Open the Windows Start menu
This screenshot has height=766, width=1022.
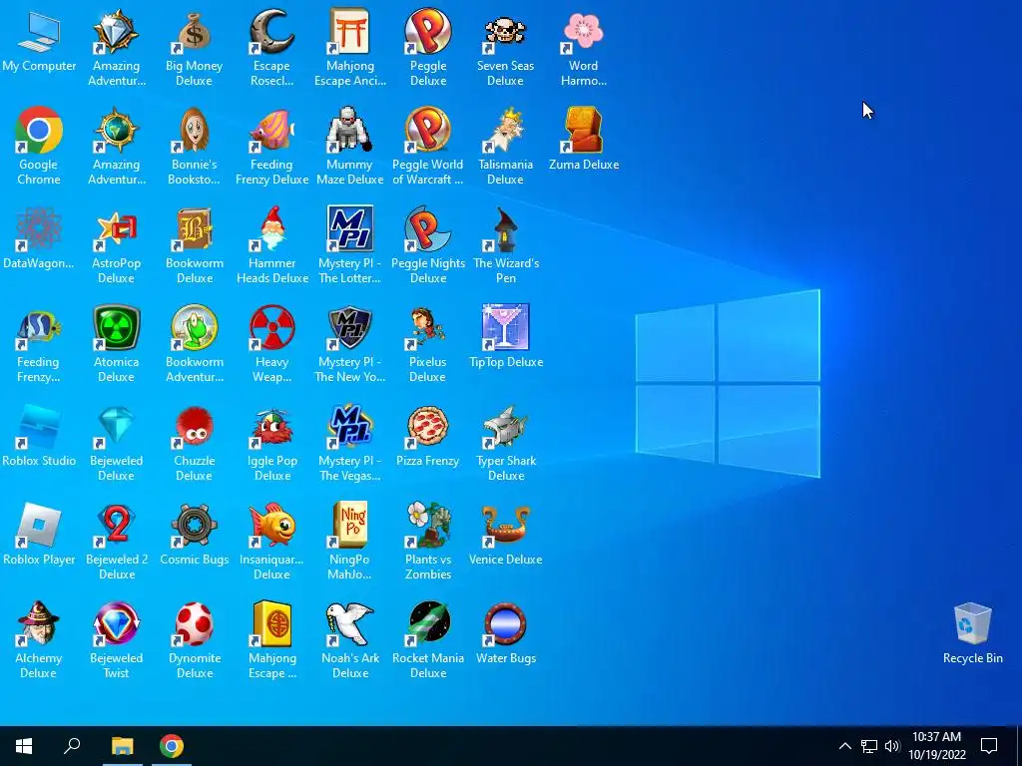coord(24,746)
